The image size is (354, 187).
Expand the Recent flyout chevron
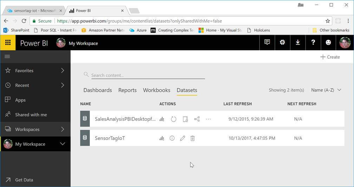pos(63,85)
